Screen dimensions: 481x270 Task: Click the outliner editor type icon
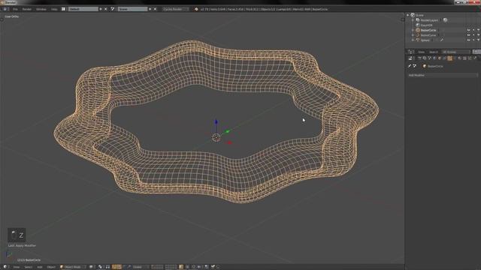pos(411,52)
